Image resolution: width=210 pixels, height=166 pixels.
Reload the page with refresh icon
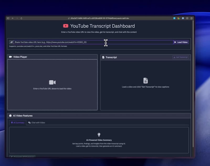pyautogui.click(x=22, y=18)
